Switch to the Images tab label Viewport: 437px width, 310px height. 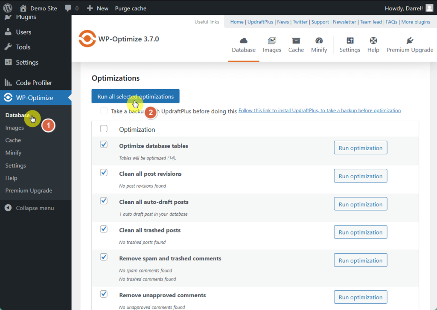point(272,50)
